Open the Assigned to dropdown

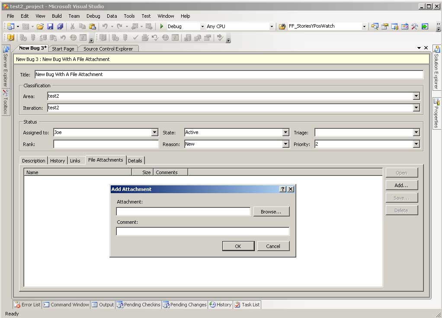[154, 132]
